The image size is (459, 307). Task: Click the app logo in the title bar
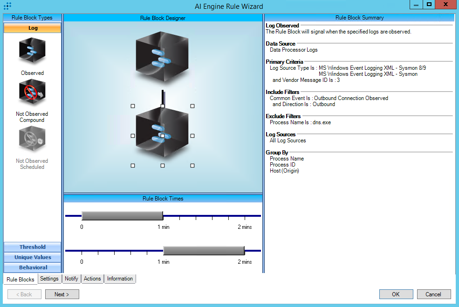pos(7,6)
